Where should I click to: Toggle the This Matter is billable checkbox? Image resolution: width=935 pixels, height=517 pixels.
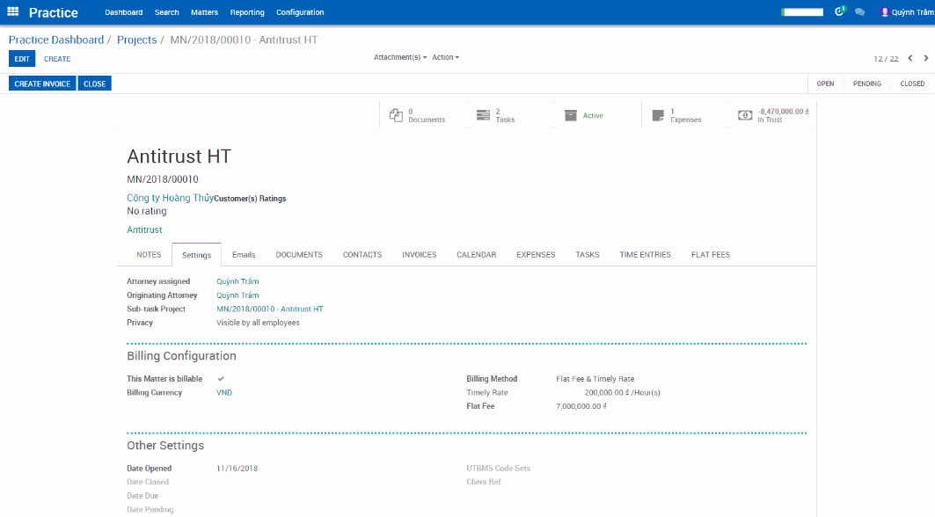(x=221, y=378)
